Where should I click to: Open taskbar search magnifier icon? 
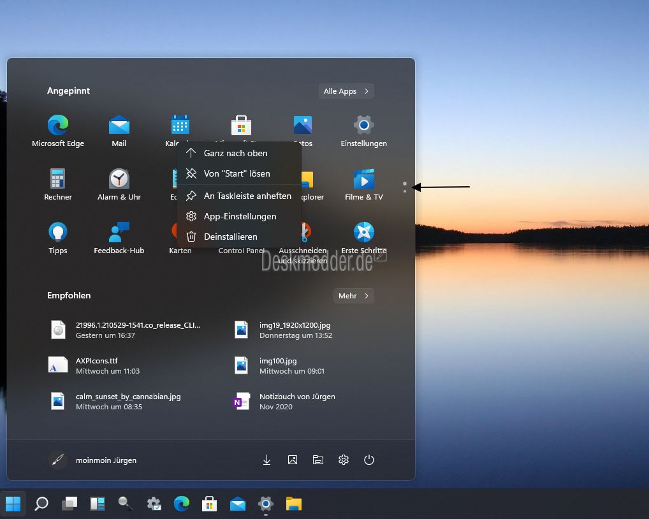coord(41,504)
